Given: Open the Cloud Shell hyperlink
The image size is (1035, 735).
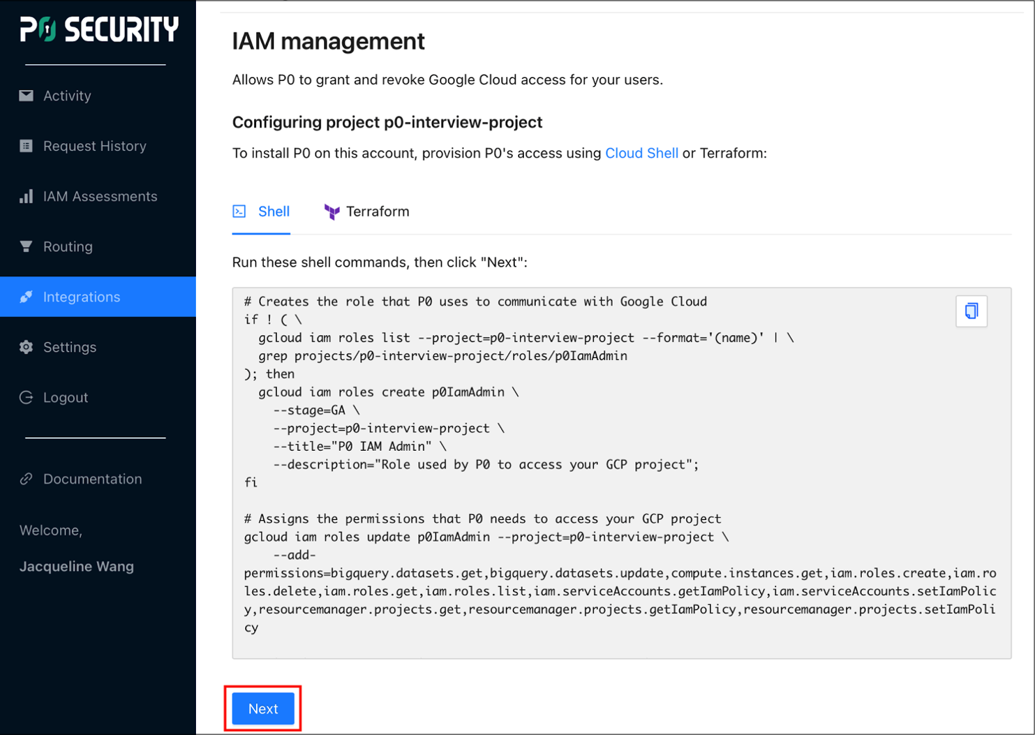Looking at the screenshot, I should 641,154.
